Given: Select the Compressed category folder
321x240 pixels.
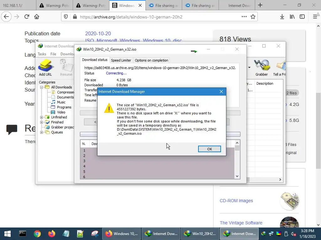Looking at the screenshot, I should [x=63, y=92].
